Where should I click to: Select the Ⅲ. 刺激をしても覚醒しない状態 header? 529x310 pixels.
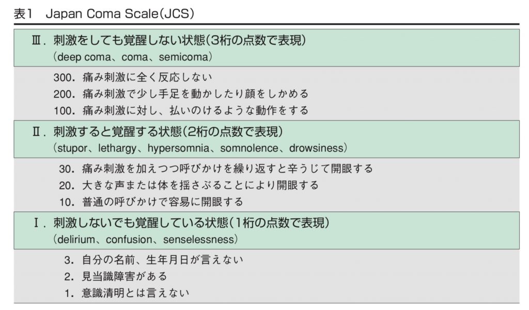(169, 40)
